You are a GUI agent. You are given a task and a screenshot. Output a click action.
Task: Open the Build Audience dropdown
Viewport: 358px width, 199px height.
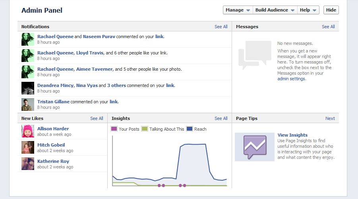275,10
